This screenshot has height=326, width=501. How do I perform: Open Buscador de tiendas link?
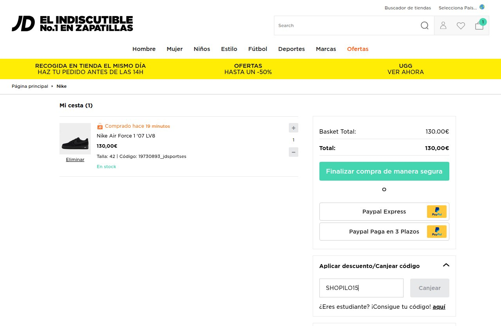(x=408, y=8)
